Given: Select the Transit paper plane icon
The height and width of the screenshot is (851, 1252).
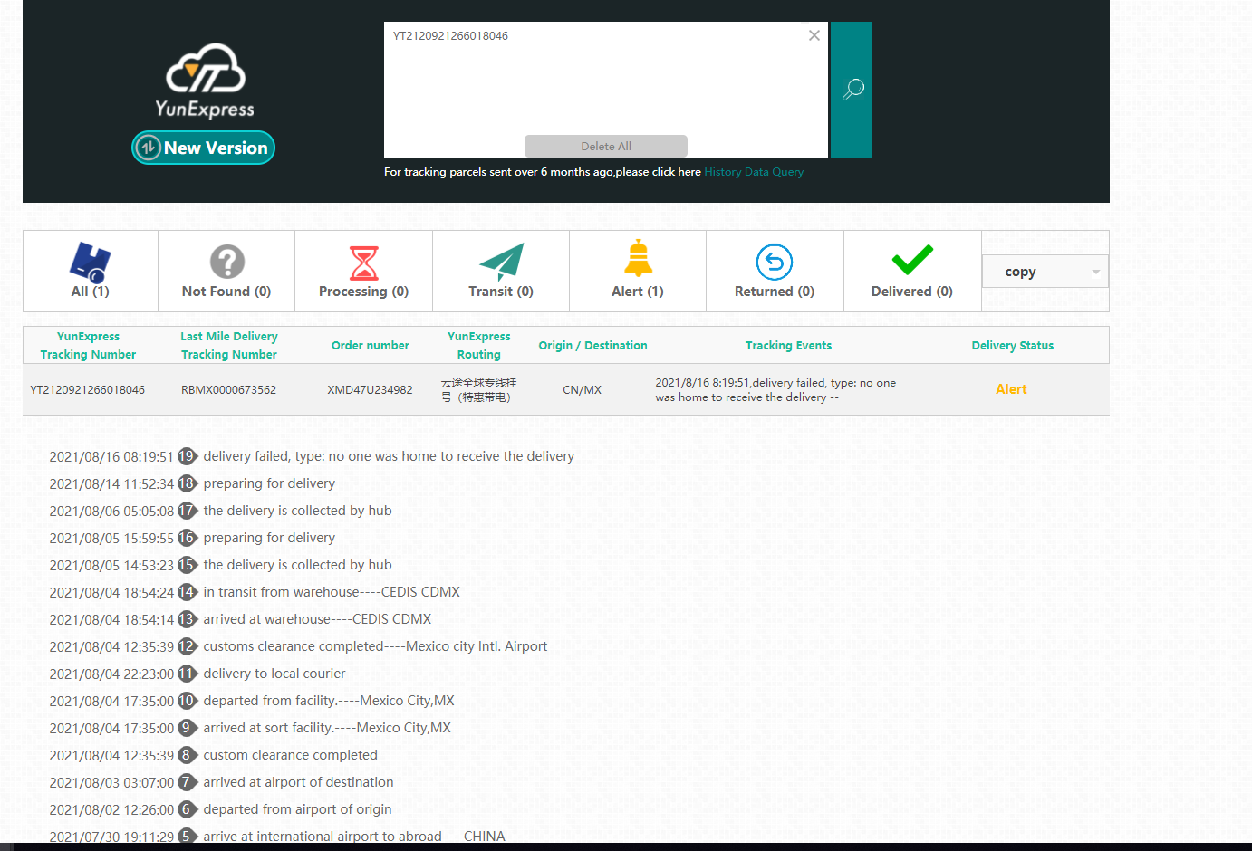Looking at the screenshot, I should (x=501, y=262).
